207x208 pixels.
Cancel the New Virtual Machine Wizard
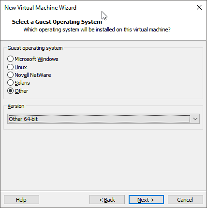tap(185, 200)
